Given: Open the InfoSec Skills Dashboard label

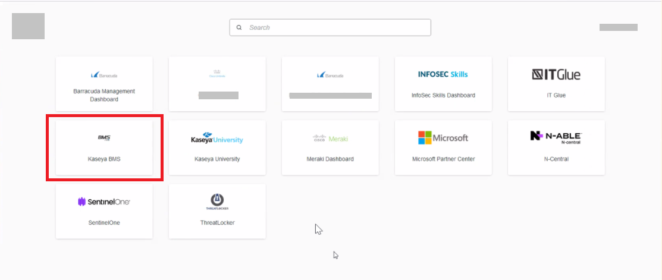Looking at the screenshot, I should pos(443,95).
